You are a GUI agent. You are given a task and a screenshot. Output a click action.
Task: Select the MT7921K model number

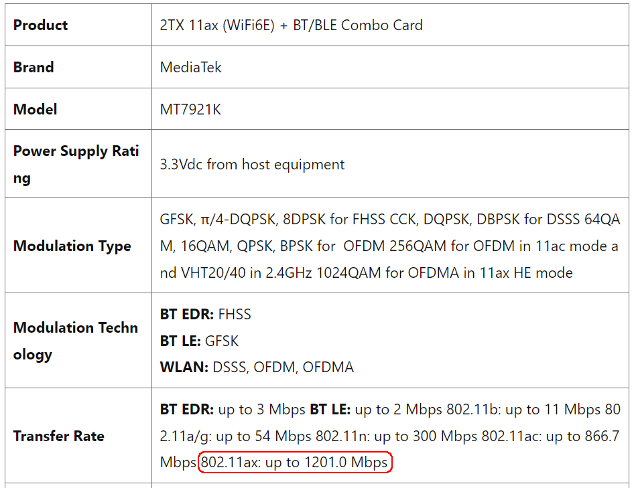pyautogui.click(x=190, y=109)
